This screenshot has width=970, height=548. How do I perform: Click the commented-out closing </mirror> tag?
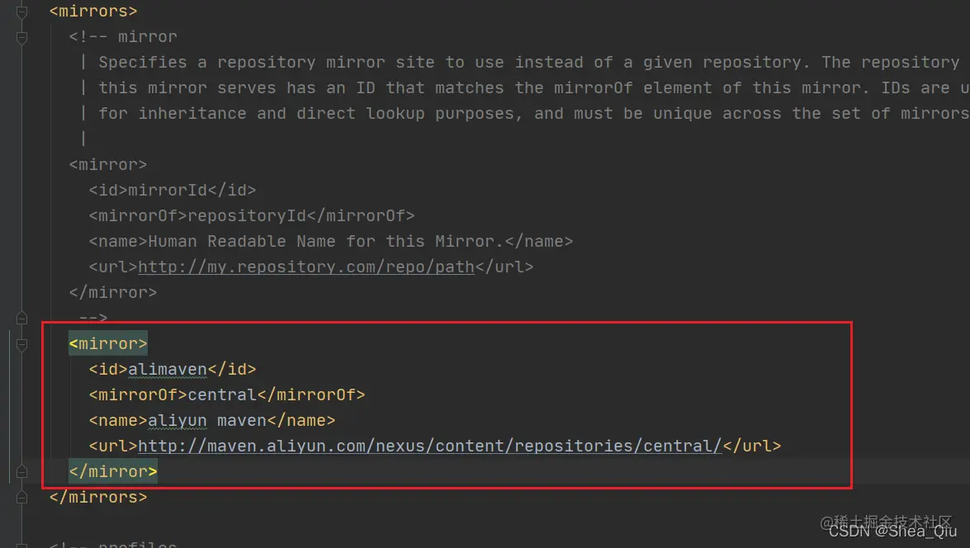coord(113,292)
